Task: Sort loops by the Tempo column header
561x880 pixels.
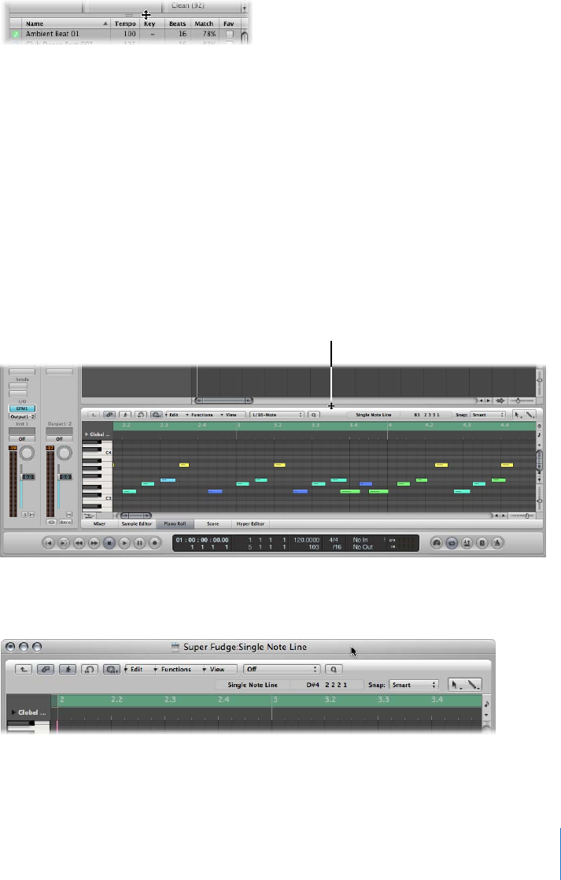Action: click(x=125, y=24)
